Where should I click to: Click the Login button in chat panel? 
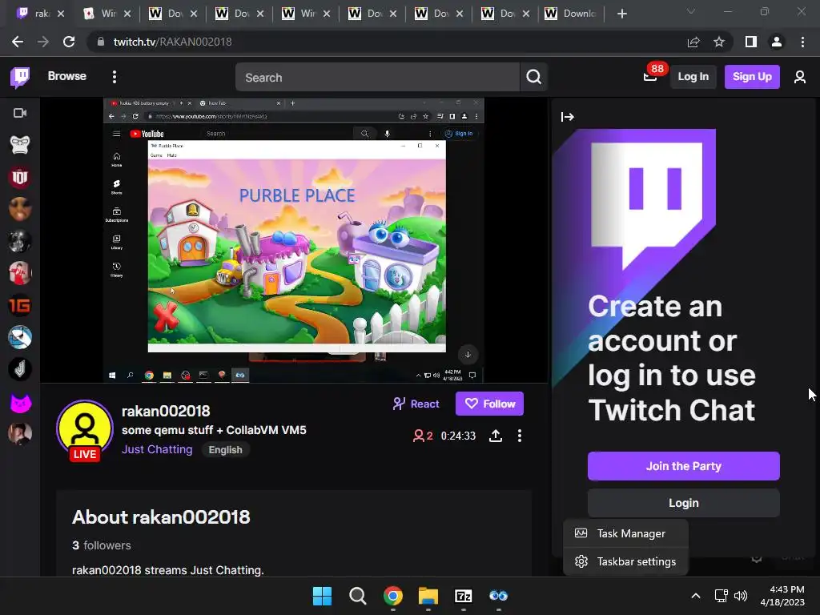684,503
